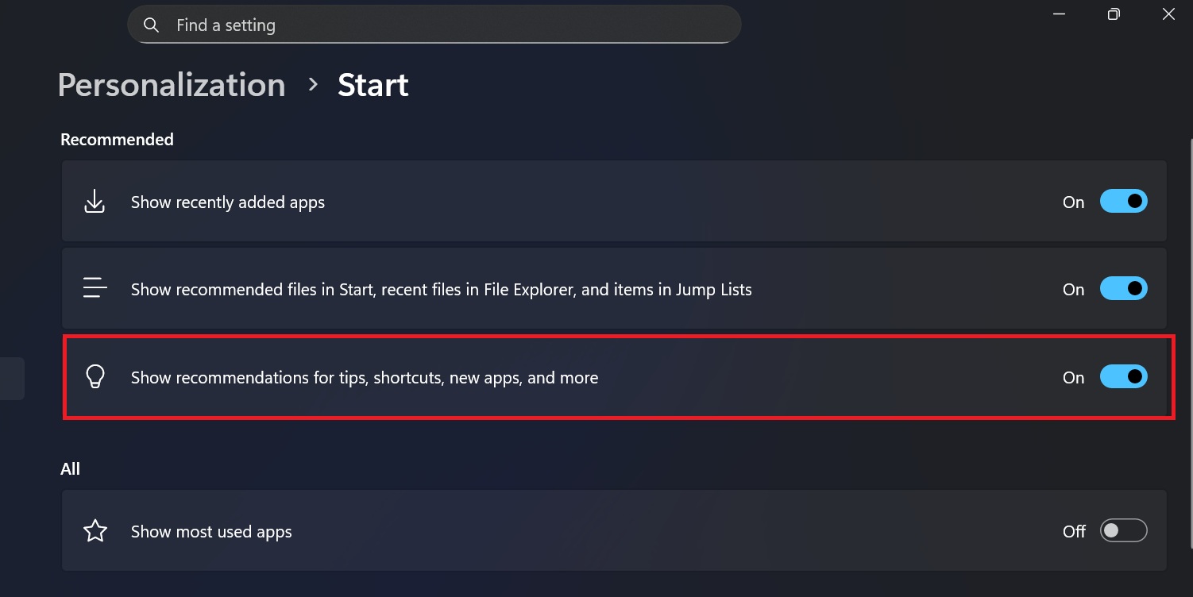This screenshot has height=597, width=1193.
Task: Enable Show most used apps
Action: [1124, 530]
